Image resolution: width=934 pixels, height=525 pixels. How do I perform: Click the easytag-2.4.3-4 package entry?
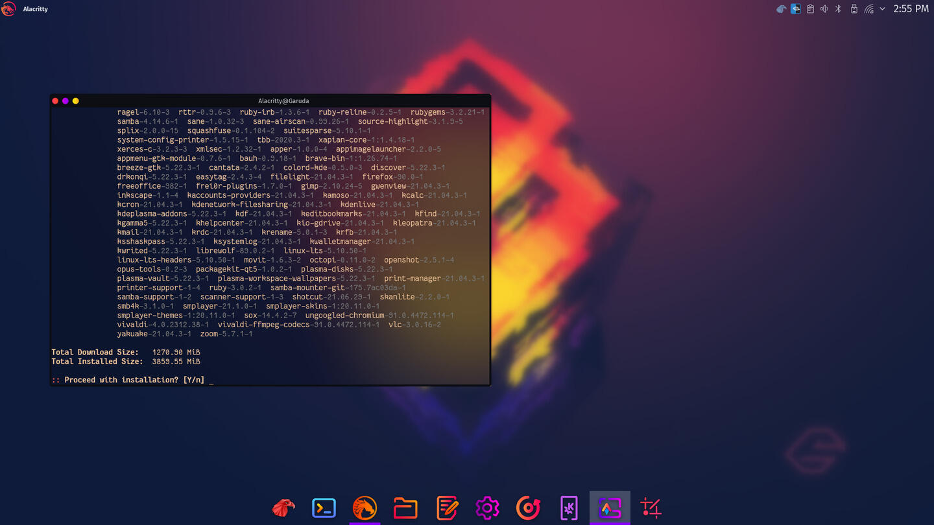point(228,176)
